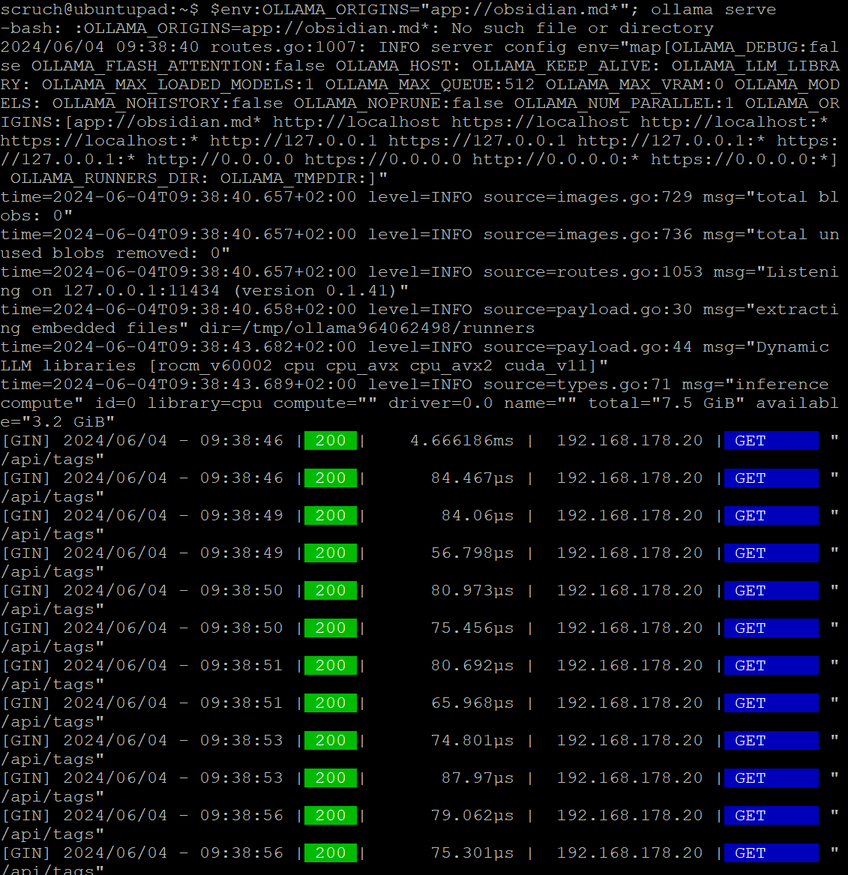Viewport: 848px width, 875px height.
Task: Click the GET label in the 75.301µs row
Action: pyautogui.click(x=771, y=853)
